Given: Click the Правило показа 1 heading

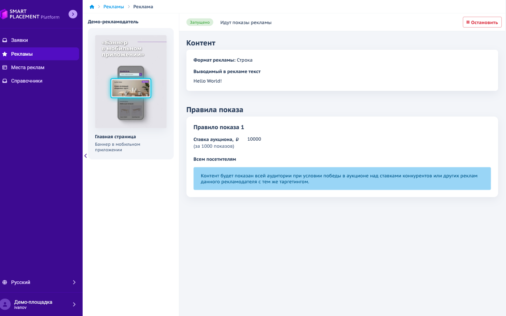Looking at the screenshot, I should coord(219,127).
